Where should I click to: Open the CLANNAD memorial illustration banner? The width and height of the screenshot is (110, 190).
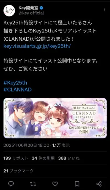55,118
